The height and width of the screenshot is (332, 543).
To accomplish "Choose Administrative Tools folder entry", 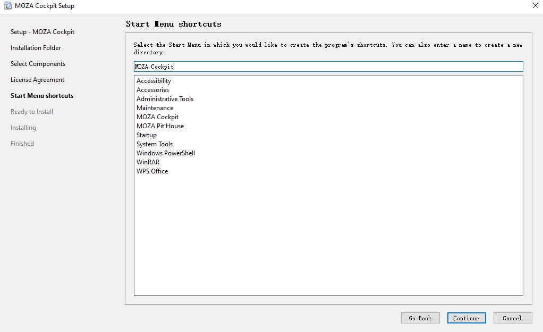I will coord(165,99).
